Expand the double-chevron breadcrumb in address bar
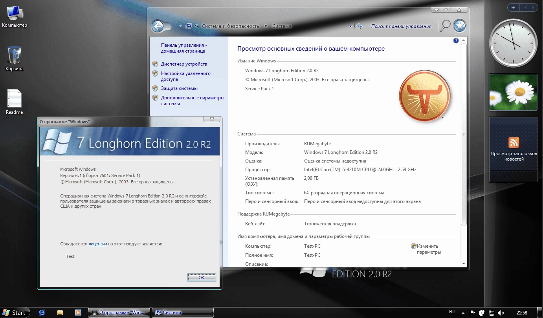Viewport: 543px width, 318px height. coord(196,26)
